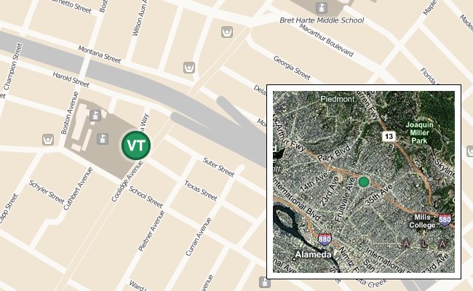Select the Joaquin Miller Park label
This screenshot has height=291, width=473.
point(419,132)
